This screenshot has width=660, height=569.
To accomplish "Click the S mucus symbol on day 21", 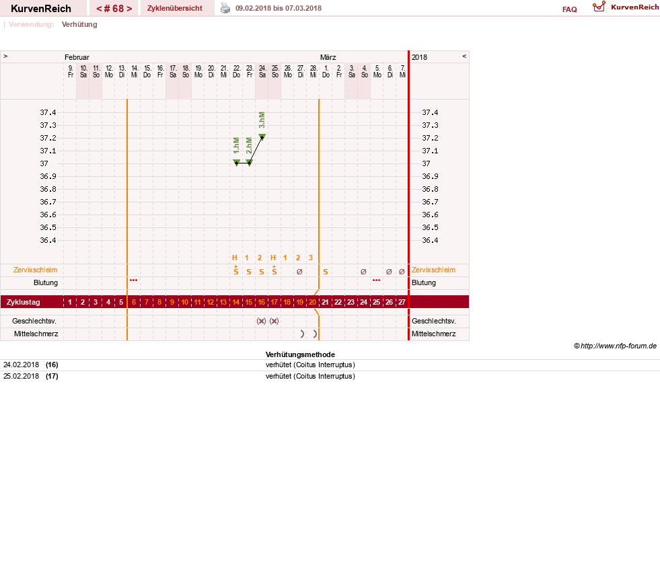I will pos(326,272).
